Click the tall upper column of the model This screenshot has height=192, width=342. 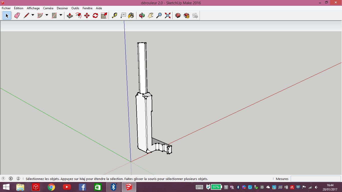(x=142, y=68)
